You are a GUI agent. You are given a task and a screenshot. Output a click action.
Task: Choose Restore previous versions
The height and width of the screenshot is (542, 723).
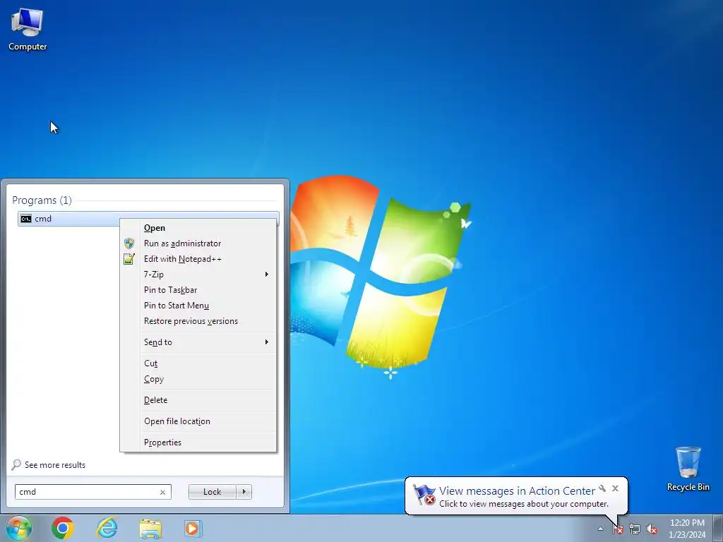[x=199, y=321]
